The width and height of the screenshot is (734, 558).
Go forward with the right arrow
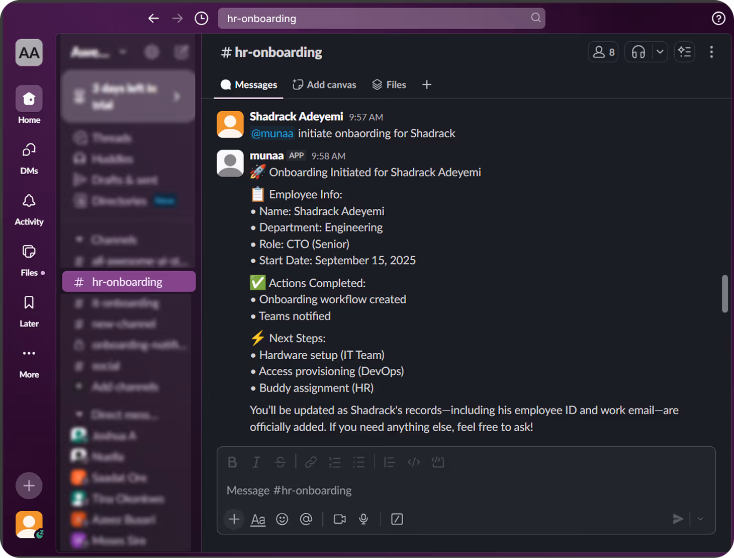pyautogui.click(x=177, y=19)
